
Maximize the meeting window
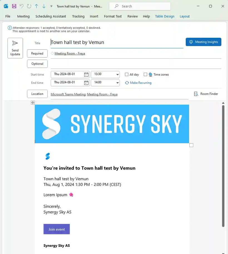[210, 6]
